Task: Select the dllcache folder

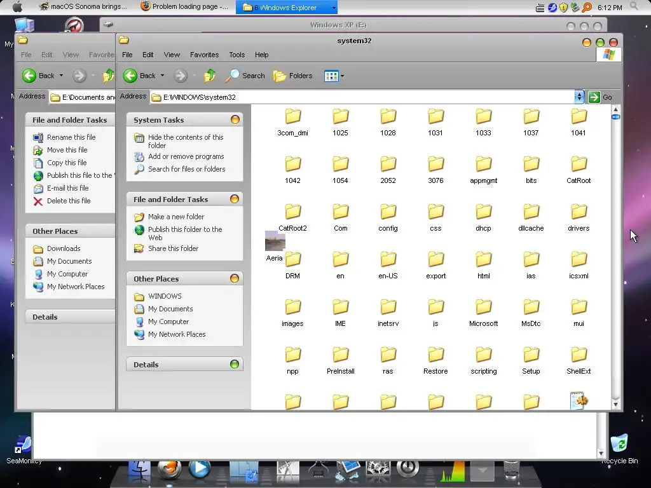Action: click(x=531, y=217)
